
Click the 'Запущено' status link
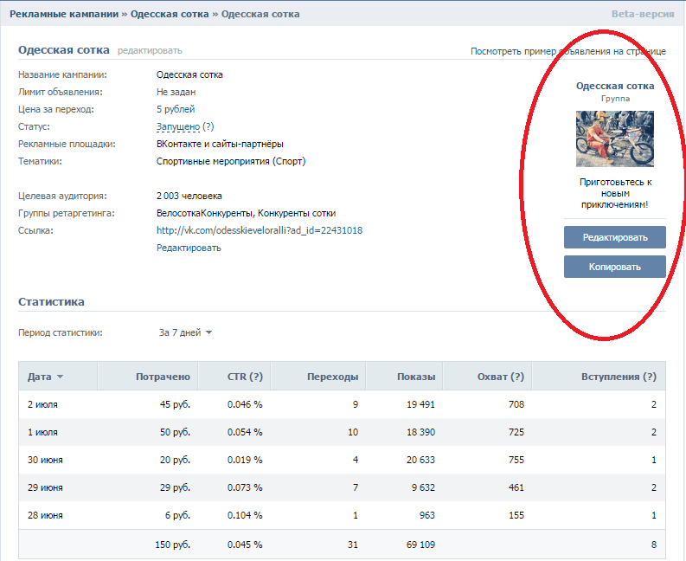(178, 126)
